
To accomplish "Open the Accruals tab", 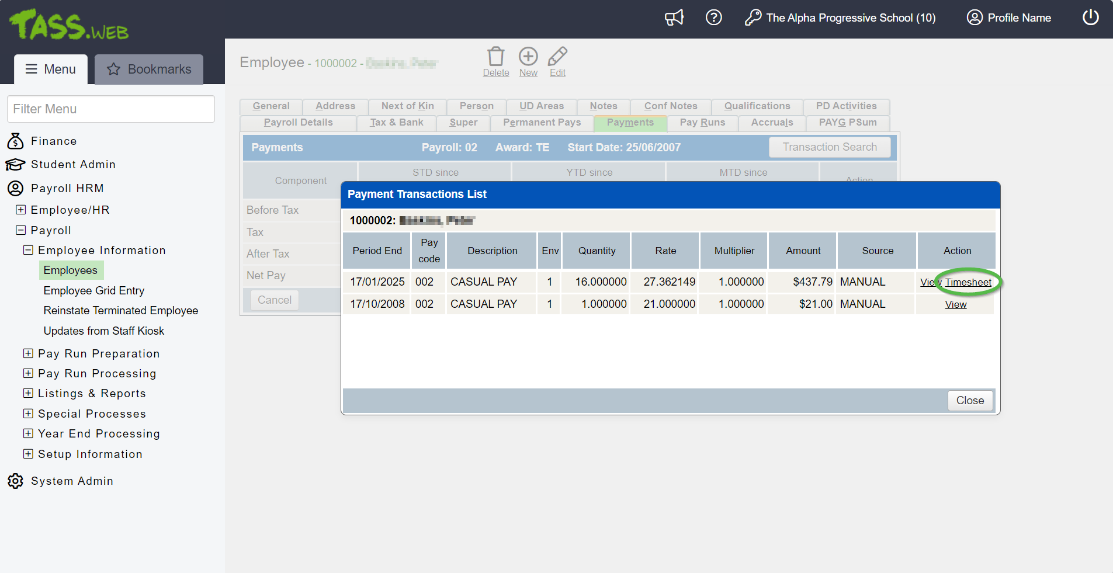I will pos(772,123).
